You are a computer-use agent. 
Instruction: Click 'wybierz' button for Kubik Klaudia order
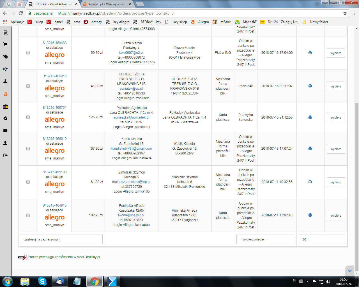[336, 149]
